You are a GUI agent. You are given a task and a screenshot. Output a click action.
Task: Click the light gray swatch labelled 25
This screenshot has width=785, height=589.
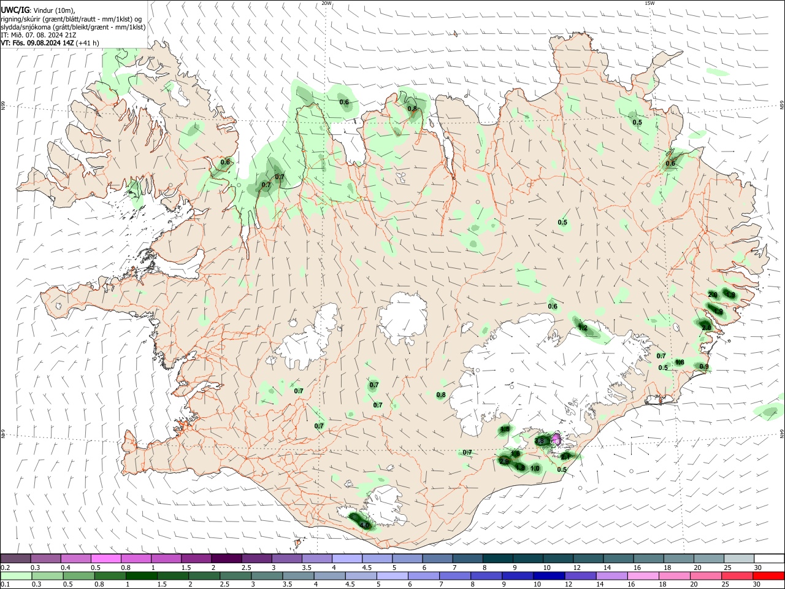click(740, 558)
